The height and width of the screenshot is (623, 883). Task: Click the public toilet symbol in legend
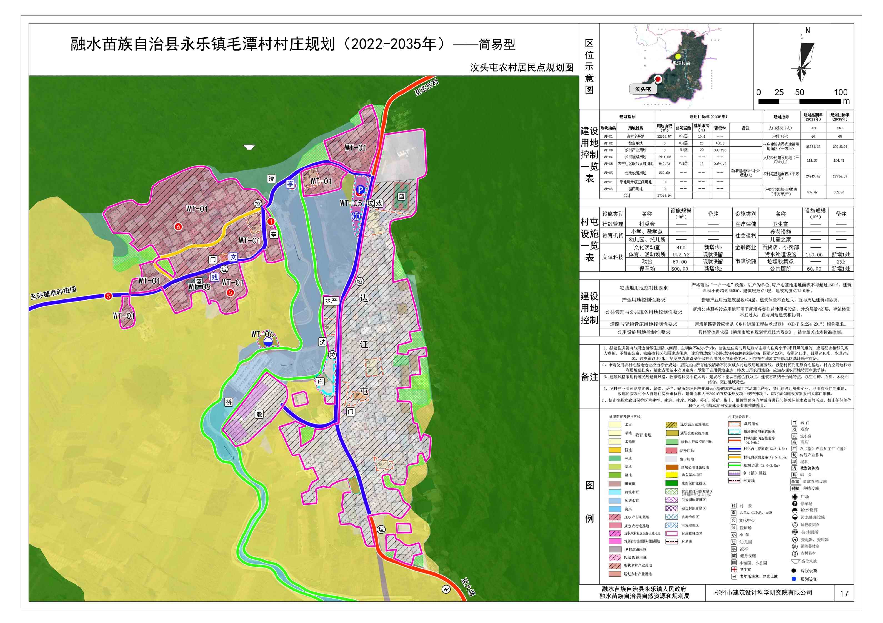(795, 532)
